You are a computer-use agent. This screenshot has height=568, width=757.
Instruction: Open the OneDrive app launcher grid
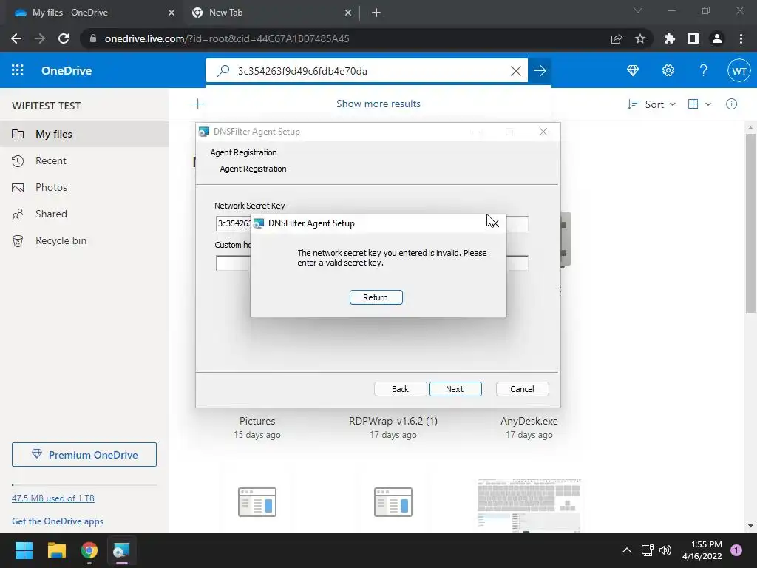[18, 70]
